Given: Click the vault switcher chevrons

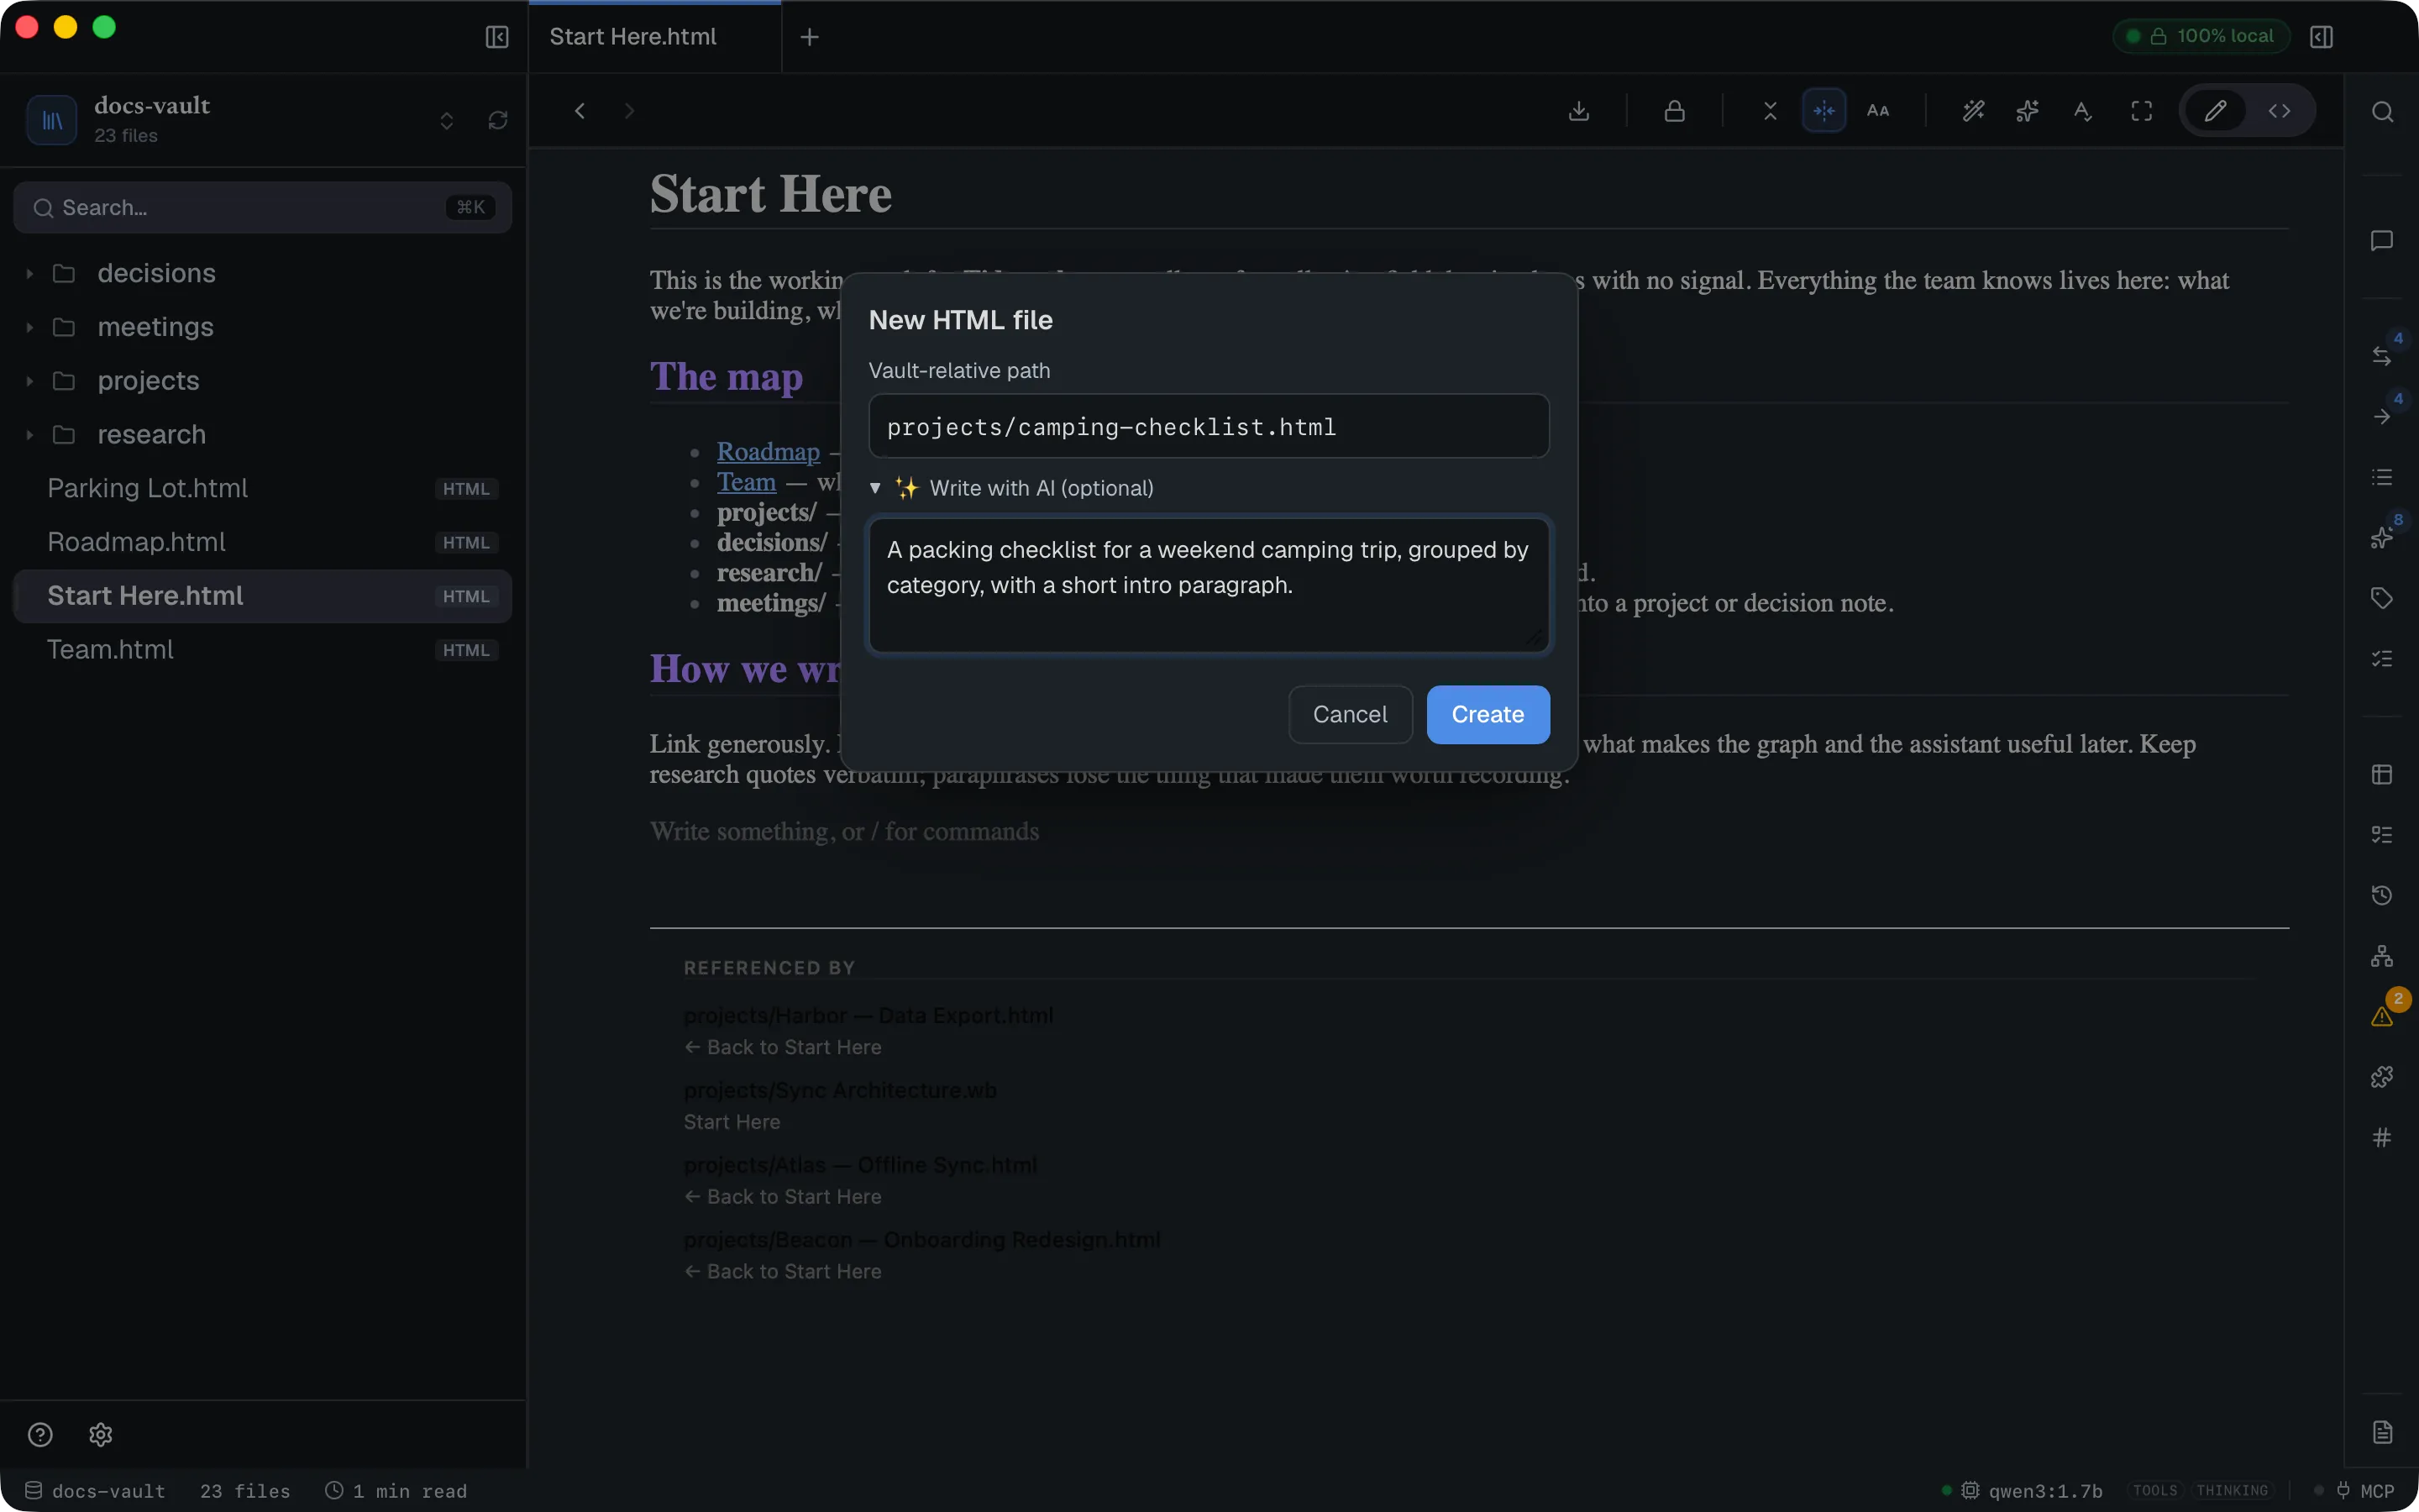Looking at the screenshot, I should [447, 120].
